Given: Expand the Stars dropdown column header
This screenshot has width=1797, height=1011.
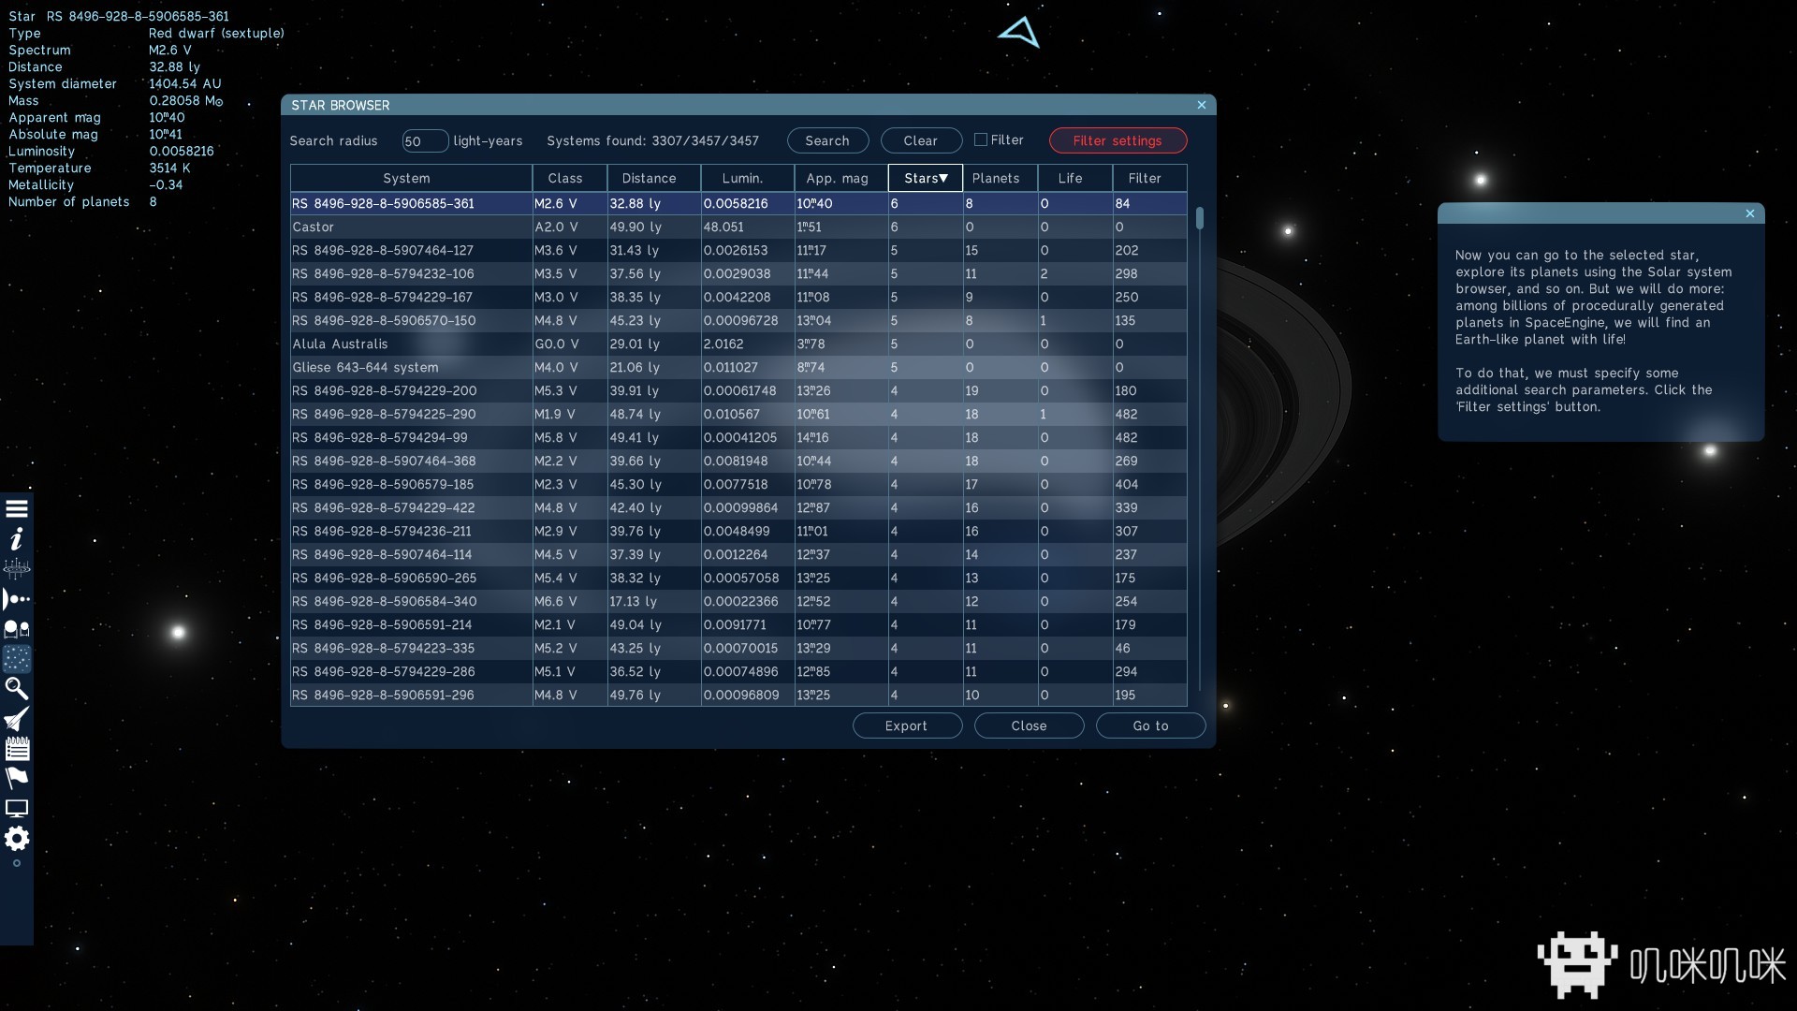Looking at the screenshot, I should point(925,177).
